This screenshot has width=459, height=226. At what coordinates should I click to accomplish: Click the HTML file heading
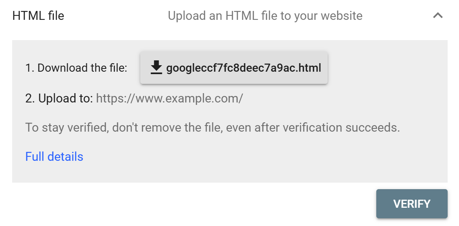click(38, 16)
